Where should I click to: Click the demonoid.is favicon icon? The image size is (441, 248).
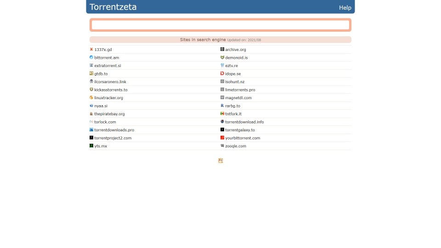click(222, 57)
